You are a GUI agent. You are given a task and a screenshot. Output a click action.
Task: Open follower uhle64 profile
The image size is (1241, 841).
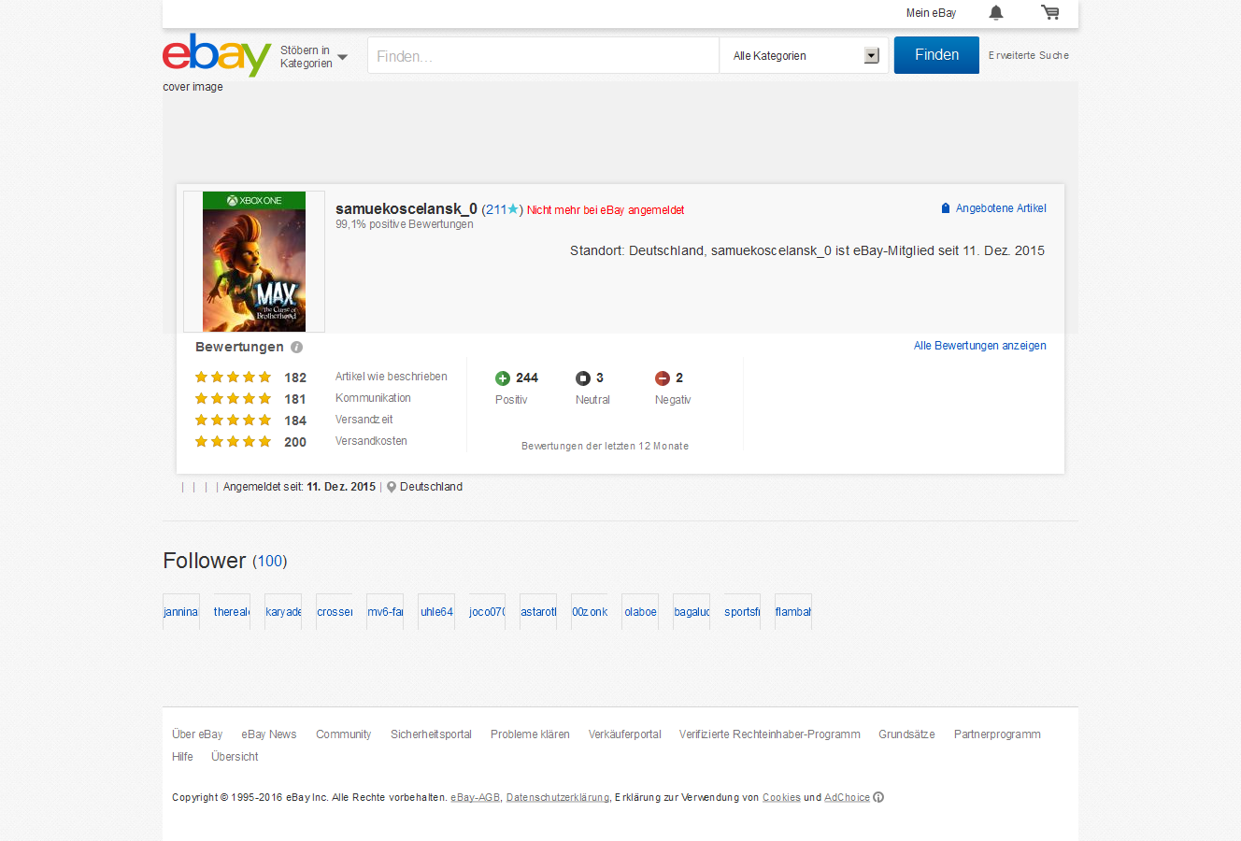(436, 612)
